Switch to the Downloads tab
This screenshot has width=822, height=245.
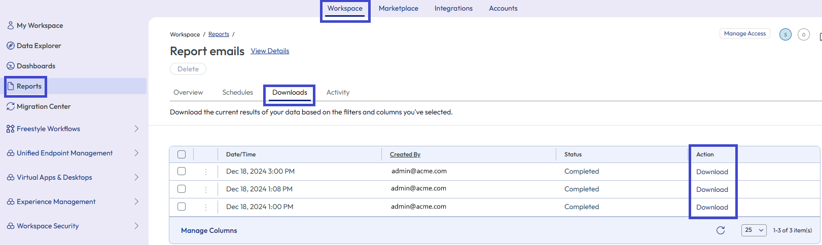click(x=290, y=93)
